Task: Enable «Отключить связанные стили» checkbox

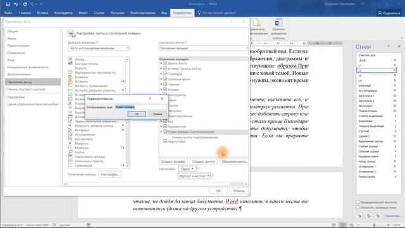Action: (358, 207)
